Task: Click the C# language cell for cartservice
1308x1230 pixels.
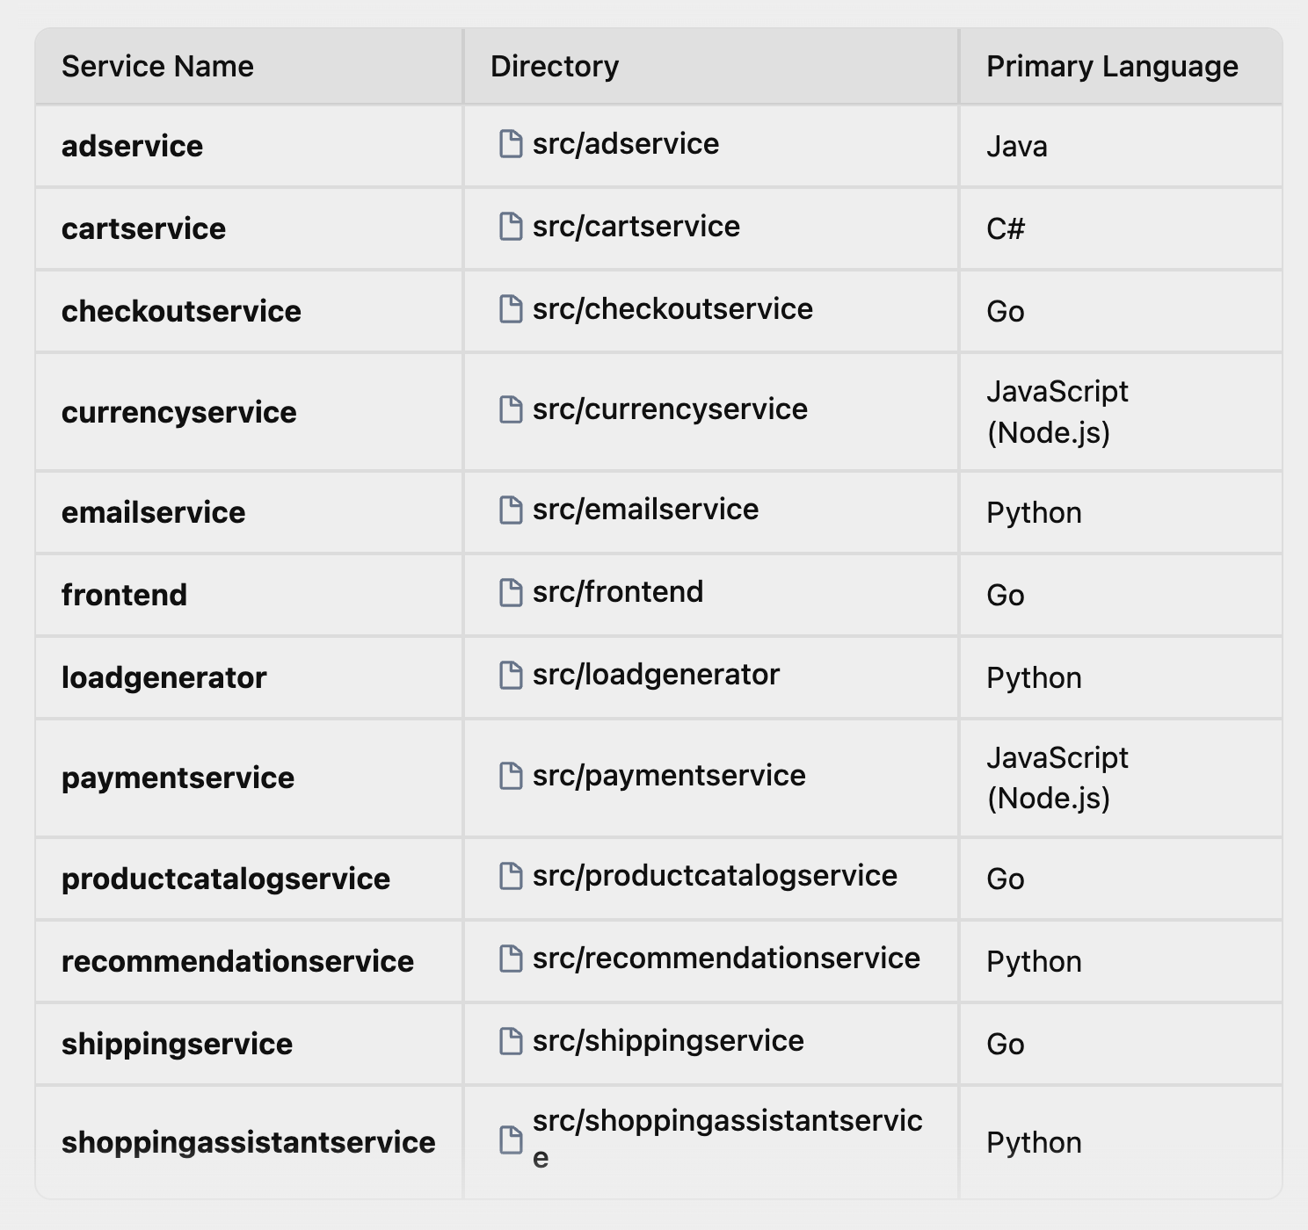Action: pos(1121,228)
